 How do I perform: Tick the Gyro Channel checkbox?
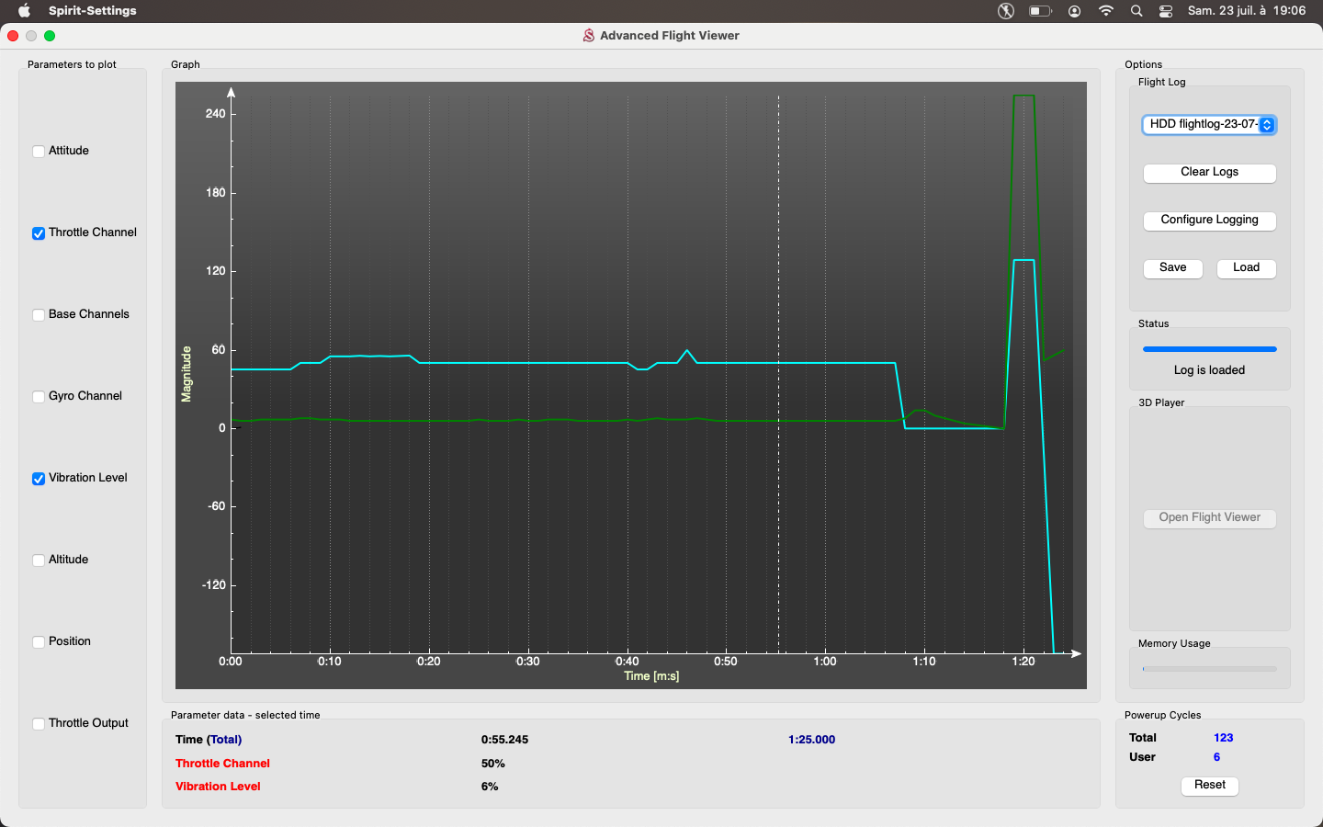(39, 397)
